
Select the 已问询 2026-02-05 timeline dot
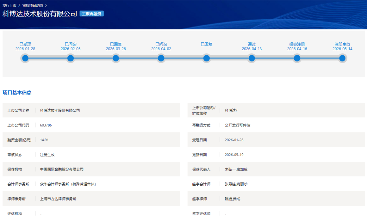(70, 58)
